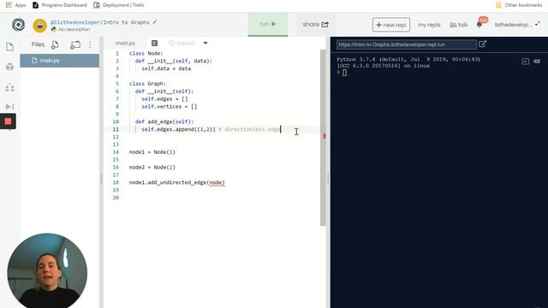Add a new file icon
Image resolution: width=548 pixels, height=308 pixels.
[55, 44]
